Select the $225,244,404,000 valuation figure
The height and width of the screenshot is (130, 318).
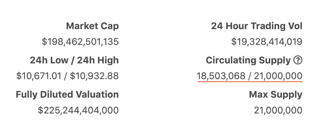[x=78, y=110]
